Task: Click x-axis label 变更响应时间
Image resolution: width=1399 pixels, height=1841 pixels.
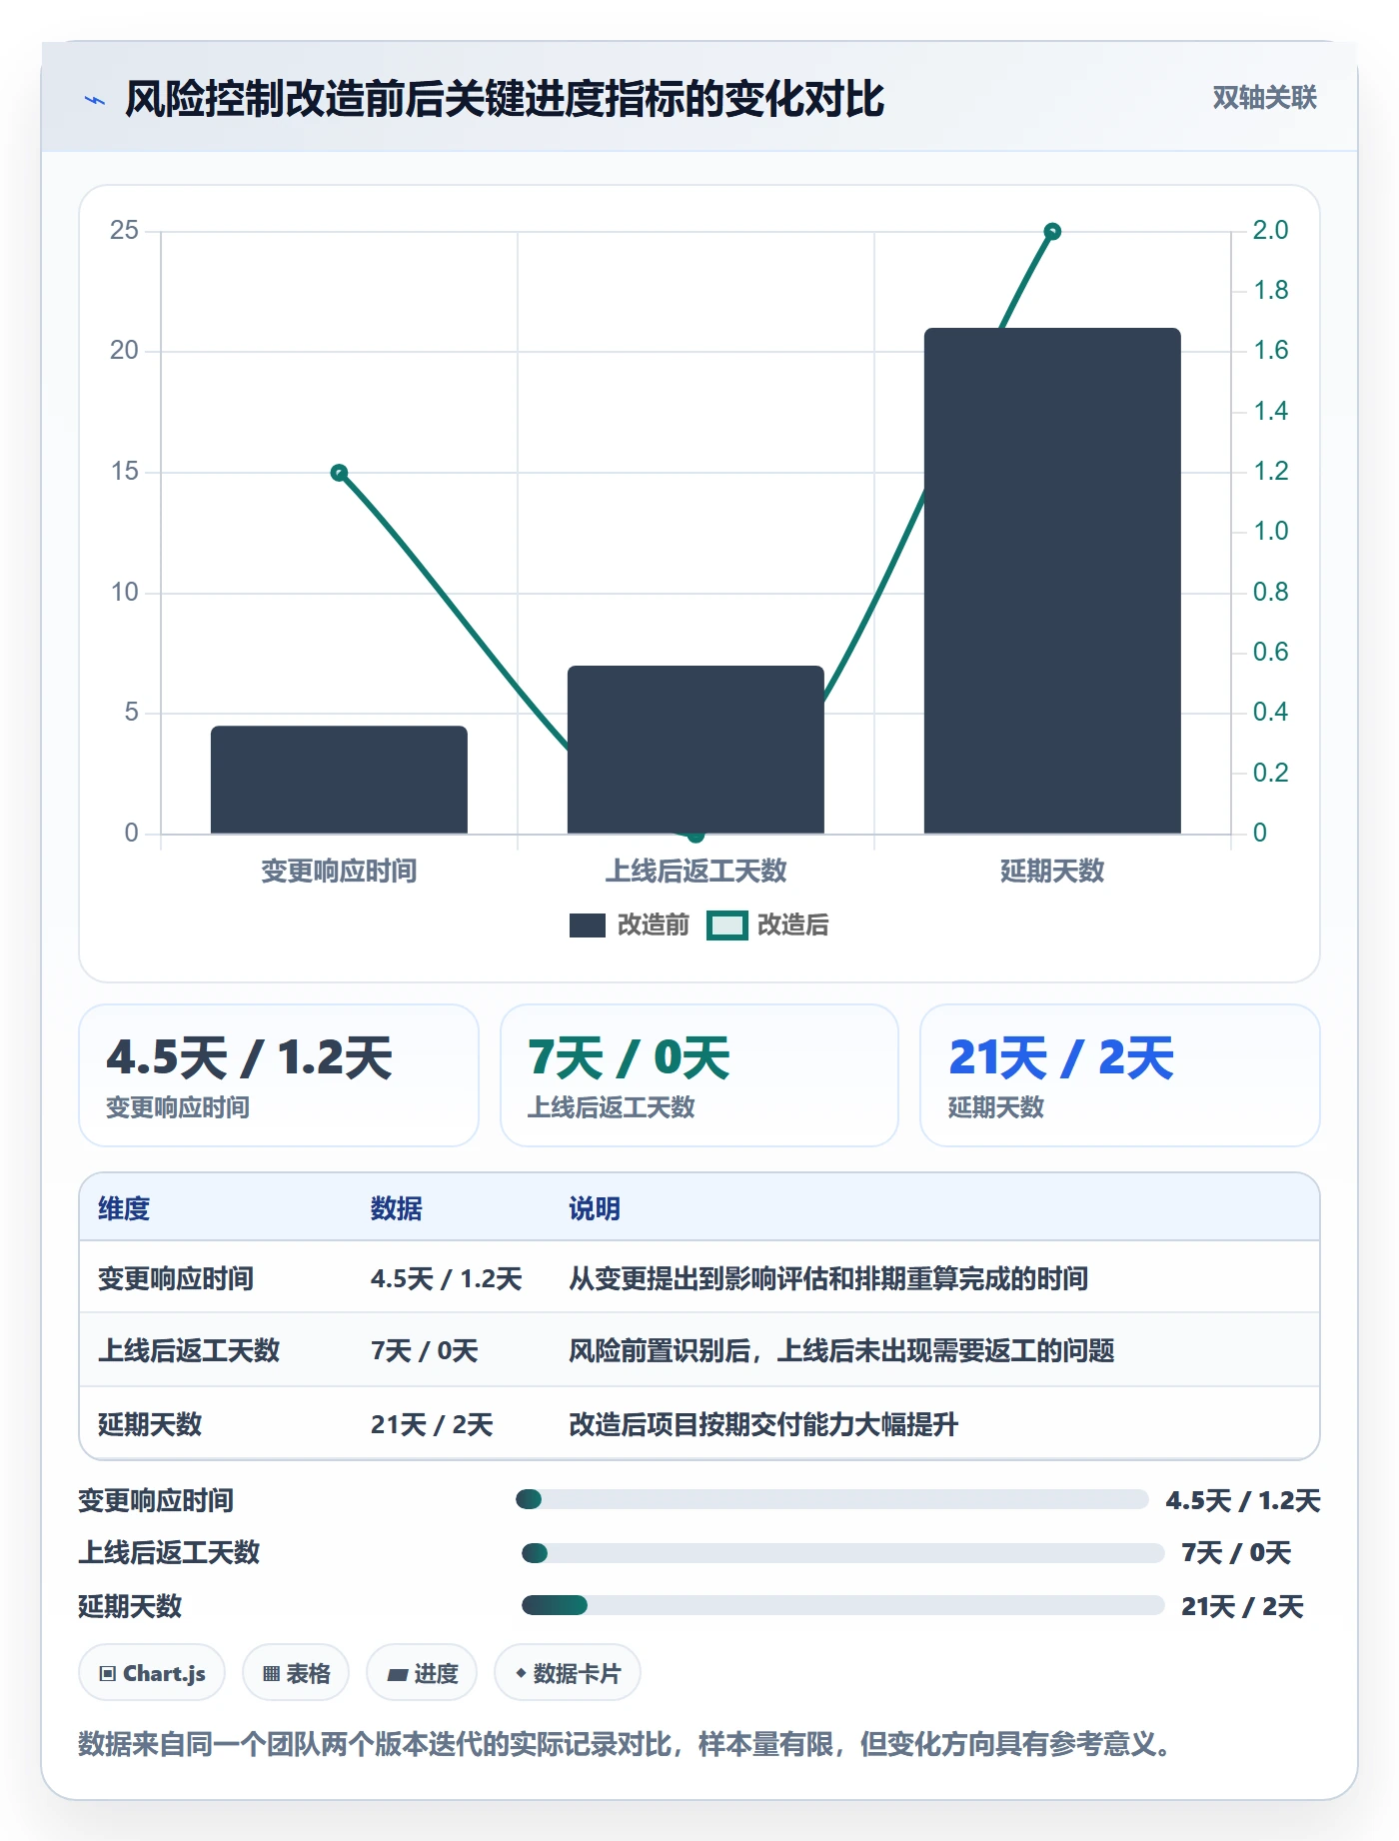Action: click(339, 871)
